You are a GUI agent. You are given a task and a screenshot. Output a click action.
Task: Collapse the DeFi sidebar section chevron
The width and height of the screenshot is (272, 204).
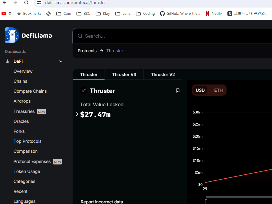[x=61, y=61]
